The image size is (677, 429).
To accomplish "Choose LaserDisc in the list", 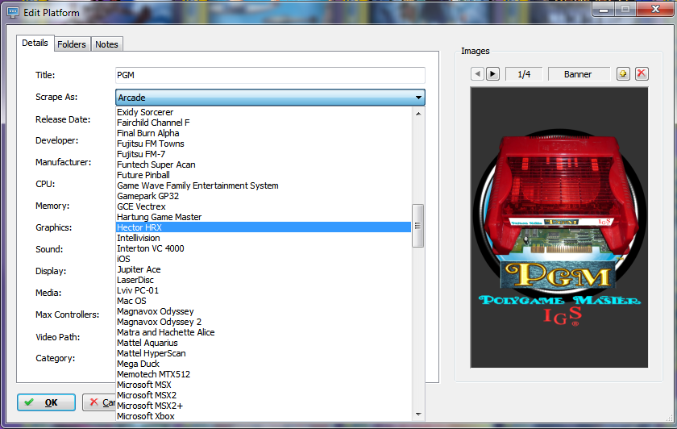I will [264, 280].
